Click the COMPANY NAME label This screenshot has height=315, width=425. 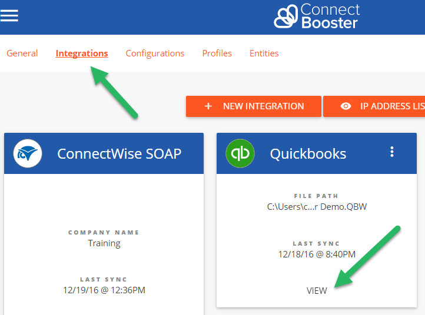[x=104, y=233]
